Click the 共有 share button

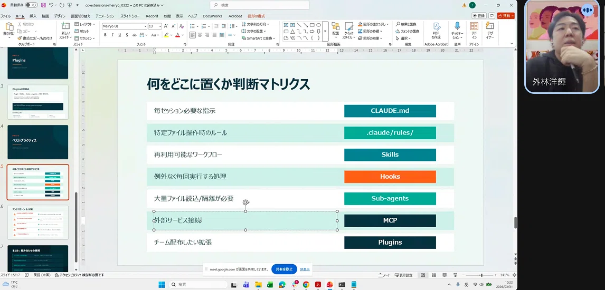505,16
